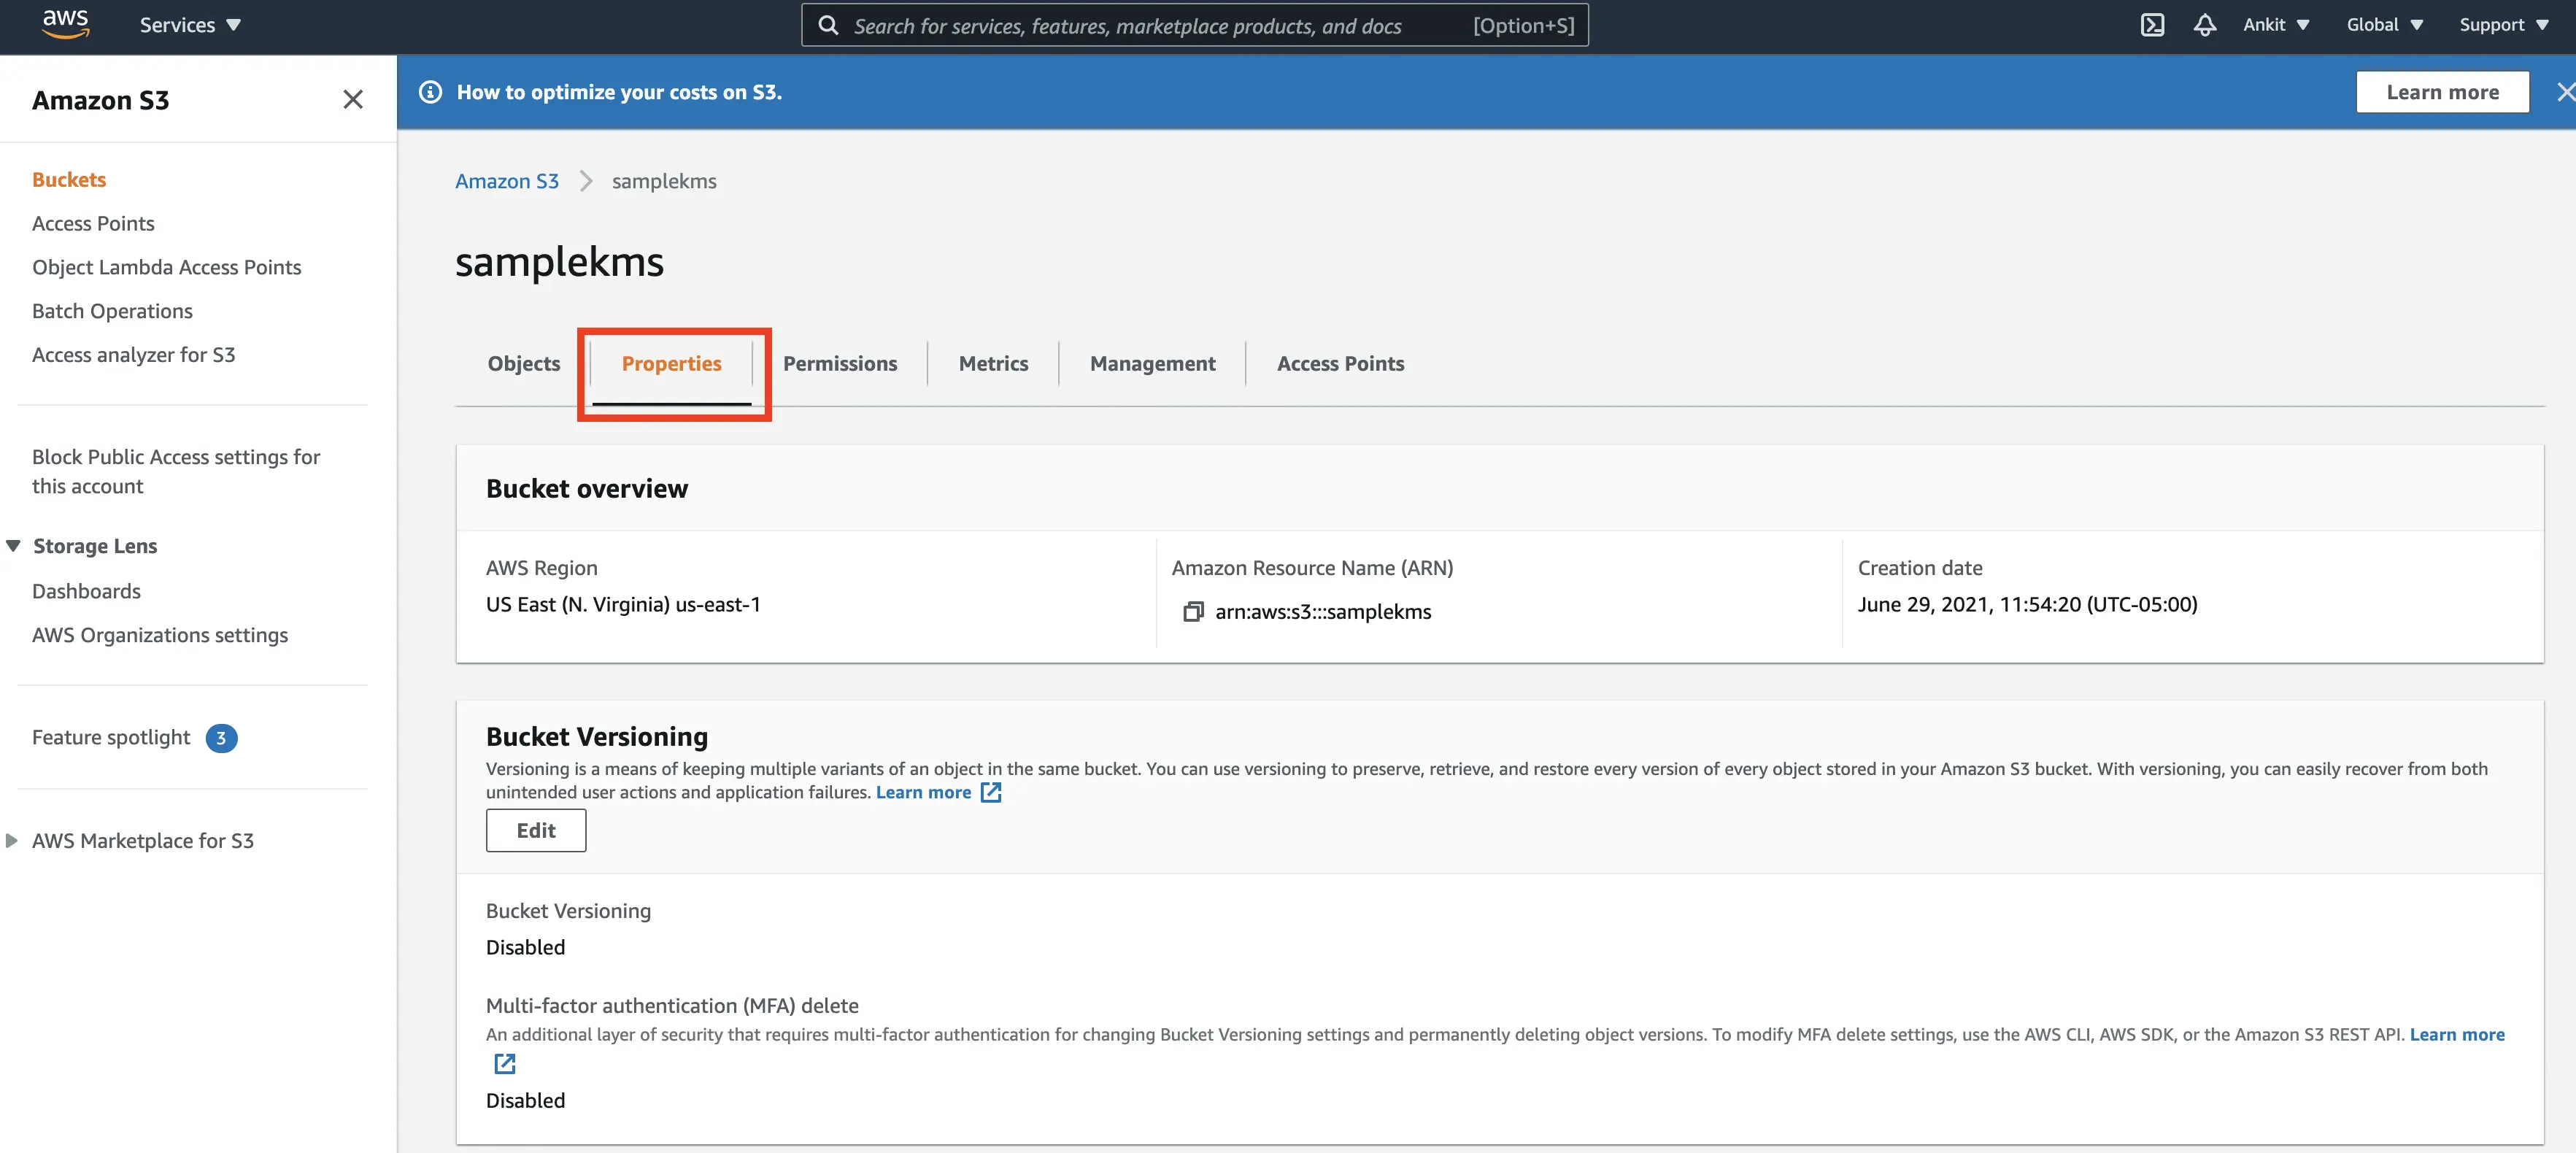Click the notifications bell icon

coord(2205,25)
